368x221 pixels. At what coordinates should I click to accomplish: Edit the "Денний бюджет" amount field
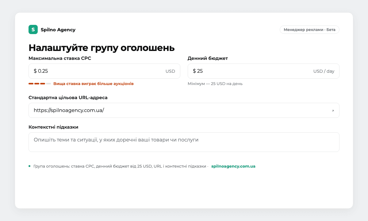(263, 71)
